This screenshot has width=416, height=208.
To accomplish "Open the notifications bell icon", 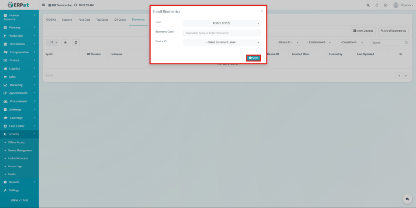I will (x=377, y=5).
